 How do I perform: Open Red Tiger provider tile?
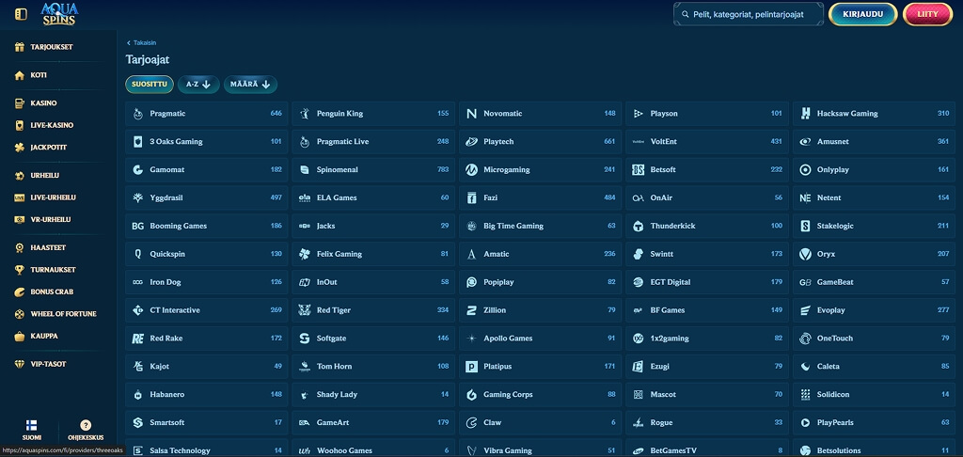point(373,310)
